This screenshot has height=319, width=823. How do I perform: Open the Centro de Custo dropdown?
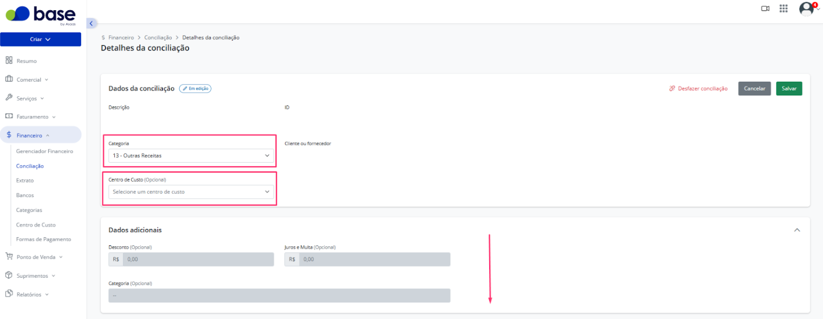(191, 192)
